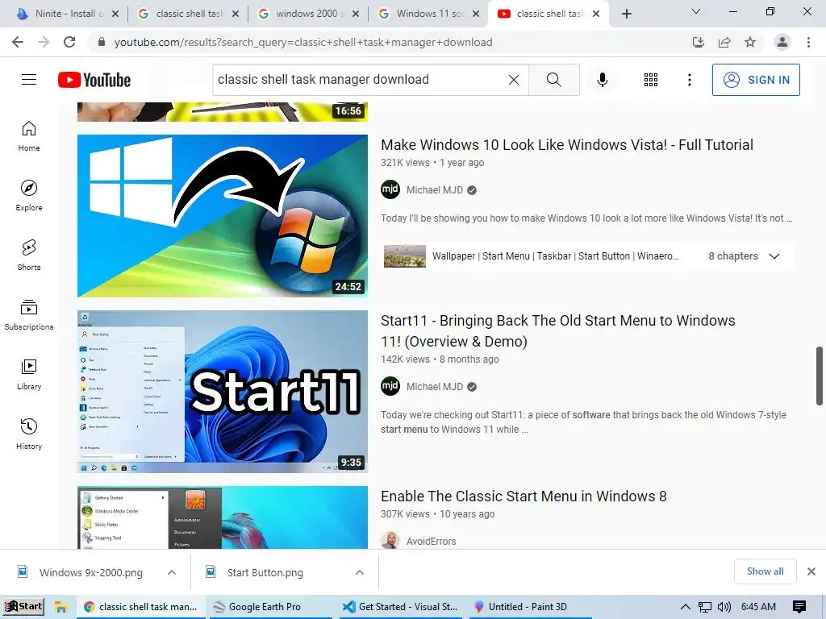The width and height of the screenshot is (826, 619).
Task: Close the downloads bar
Action: [811, 571]
